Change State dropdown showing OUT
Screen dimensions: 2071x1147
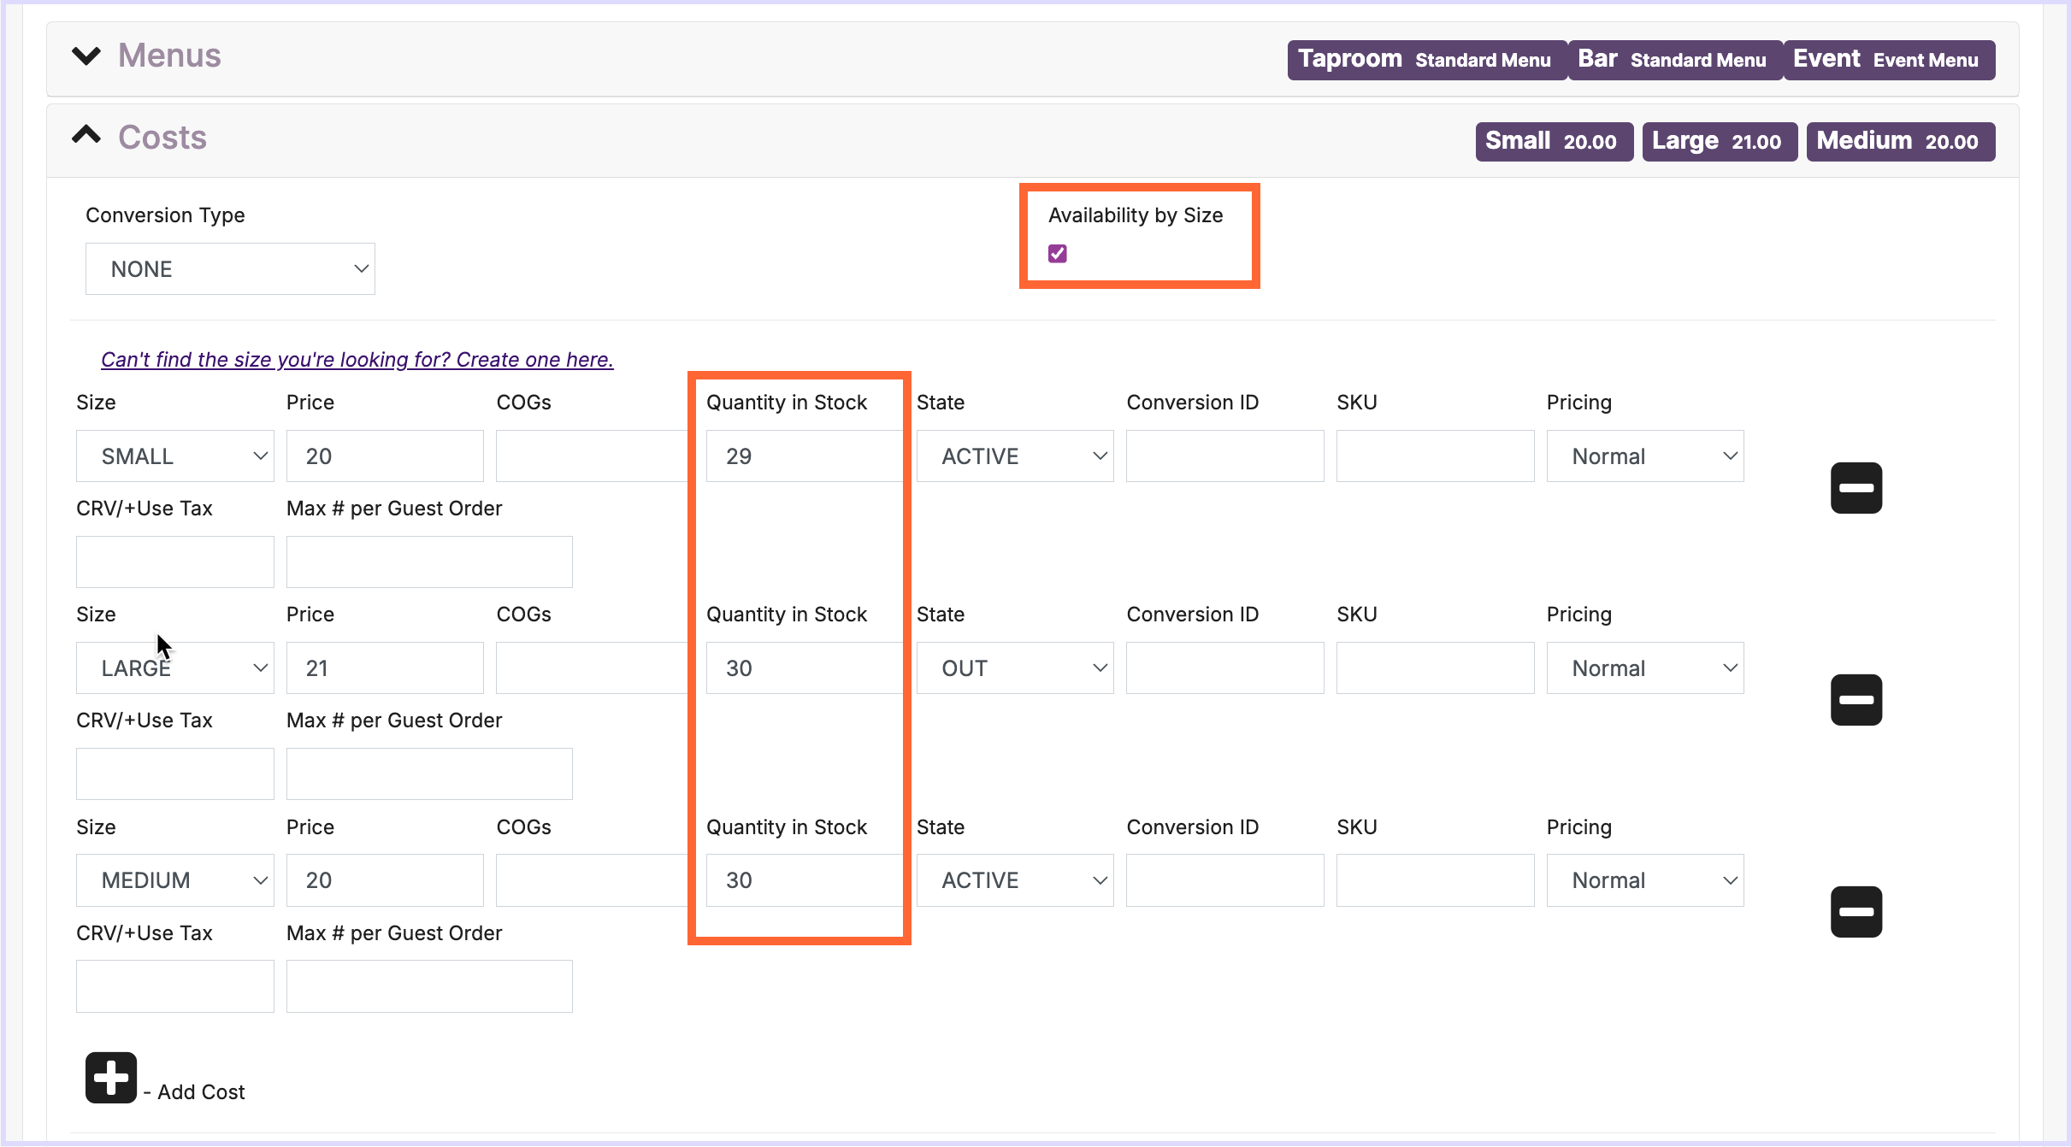(1015, 668)
